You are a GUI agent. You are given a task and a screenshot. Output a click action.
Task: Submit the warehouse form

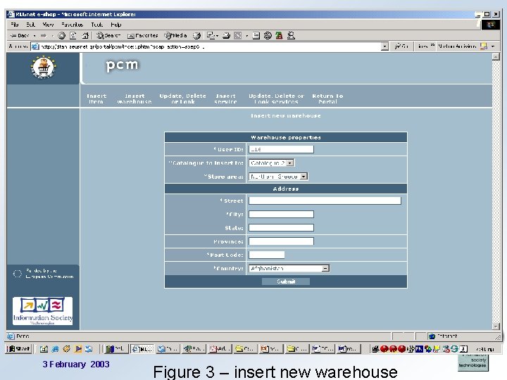286,281
